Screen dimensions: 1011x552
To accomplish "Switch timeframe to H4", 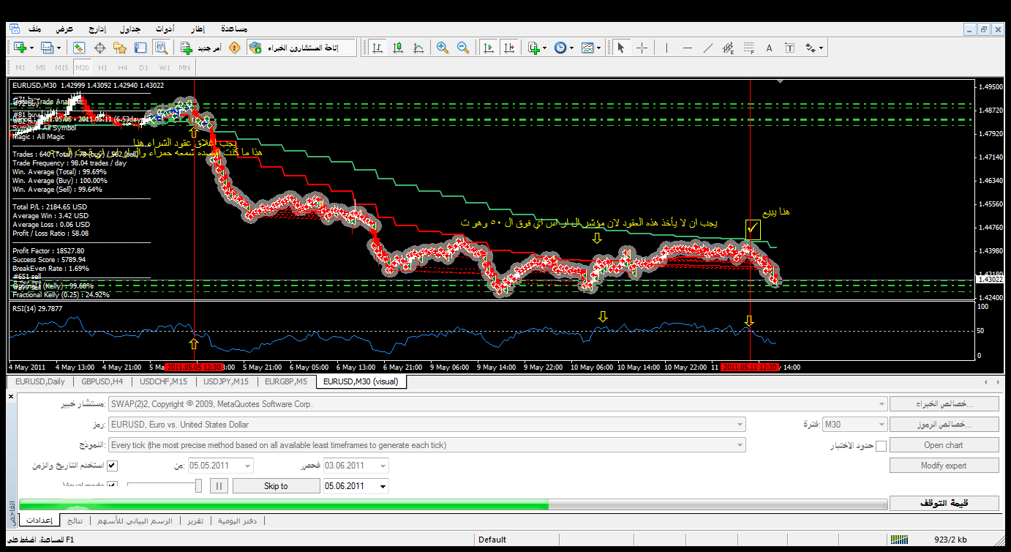I will click(123, 67).
